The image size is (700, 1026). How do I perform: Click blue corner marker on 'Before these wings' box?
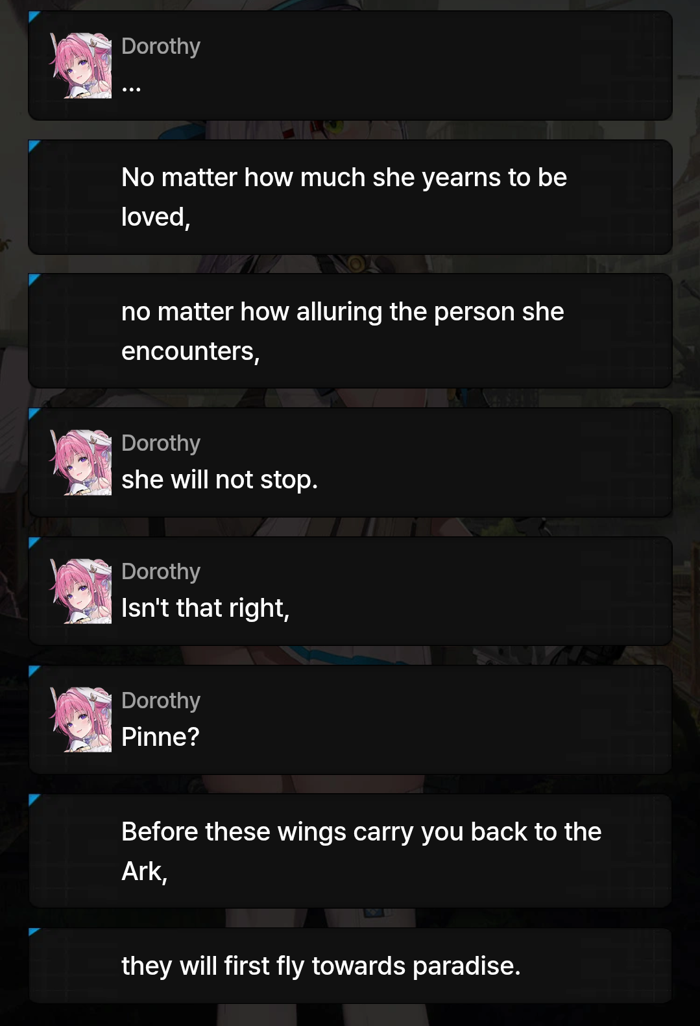click(x=34, y=798)
